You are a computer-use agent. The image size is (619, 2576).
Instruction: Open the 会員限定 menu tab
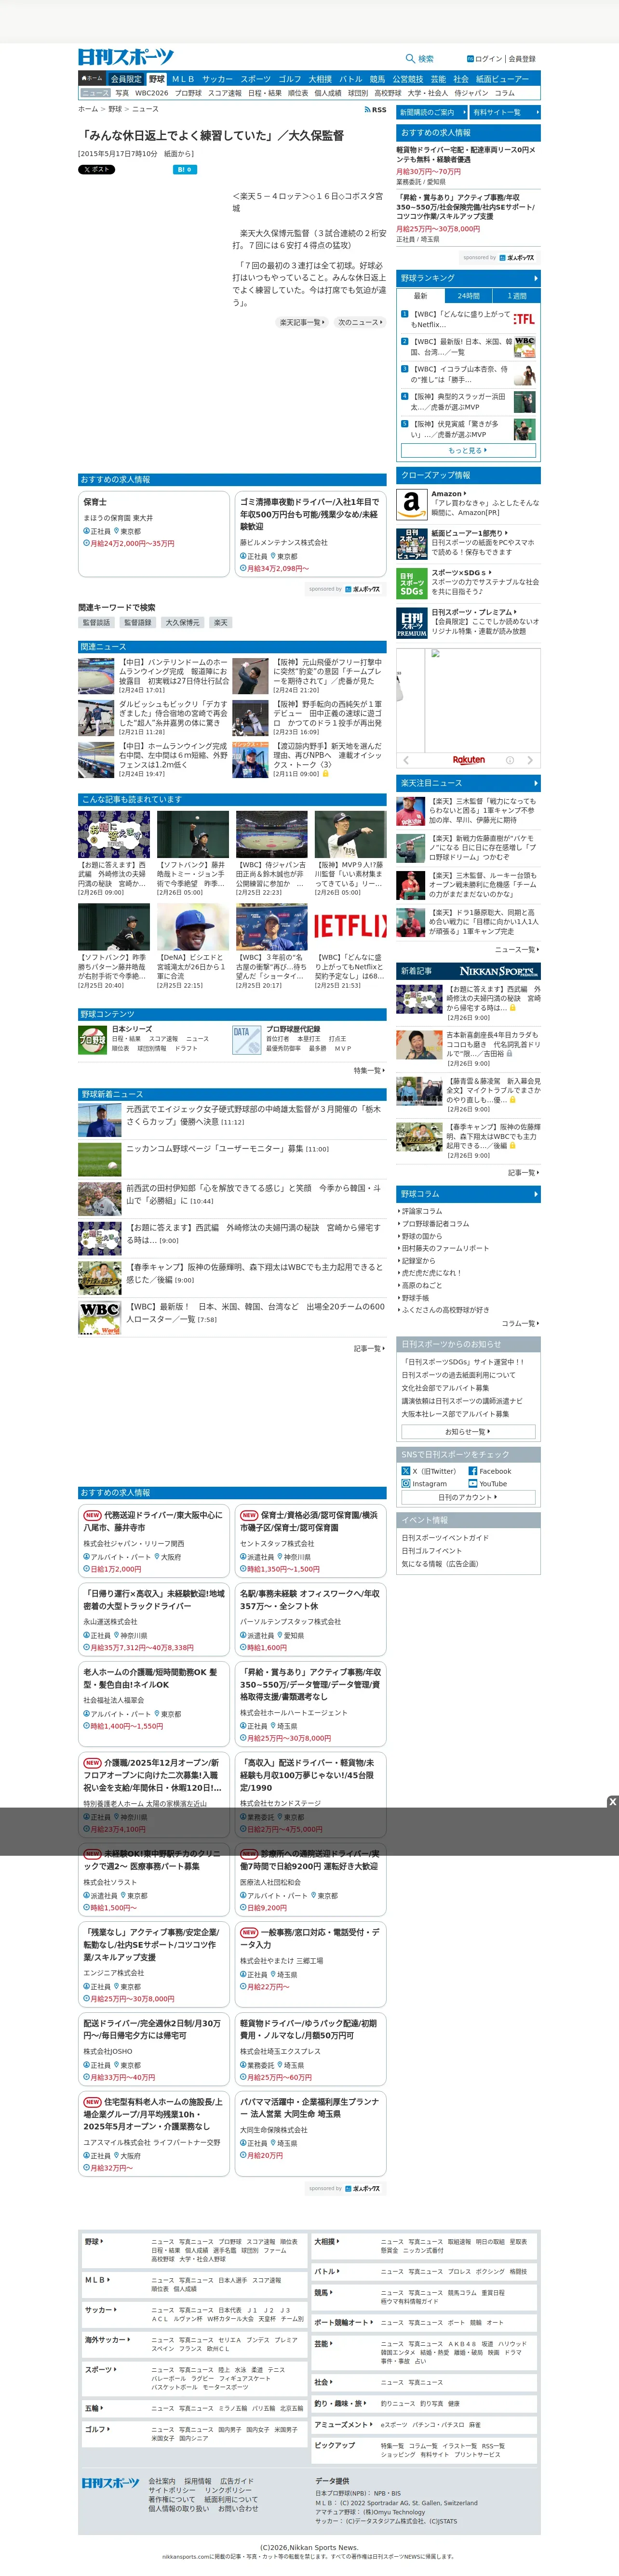coord(126,79)
